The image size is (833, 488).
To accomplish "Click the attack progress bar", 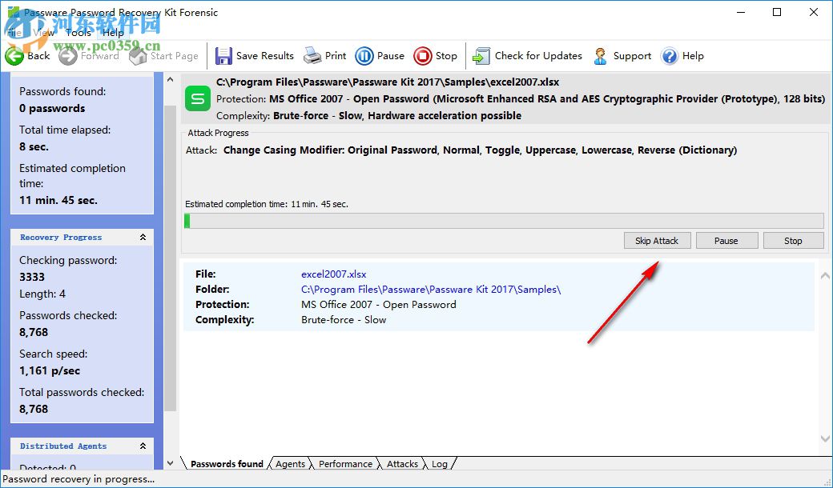I will 504,221.
